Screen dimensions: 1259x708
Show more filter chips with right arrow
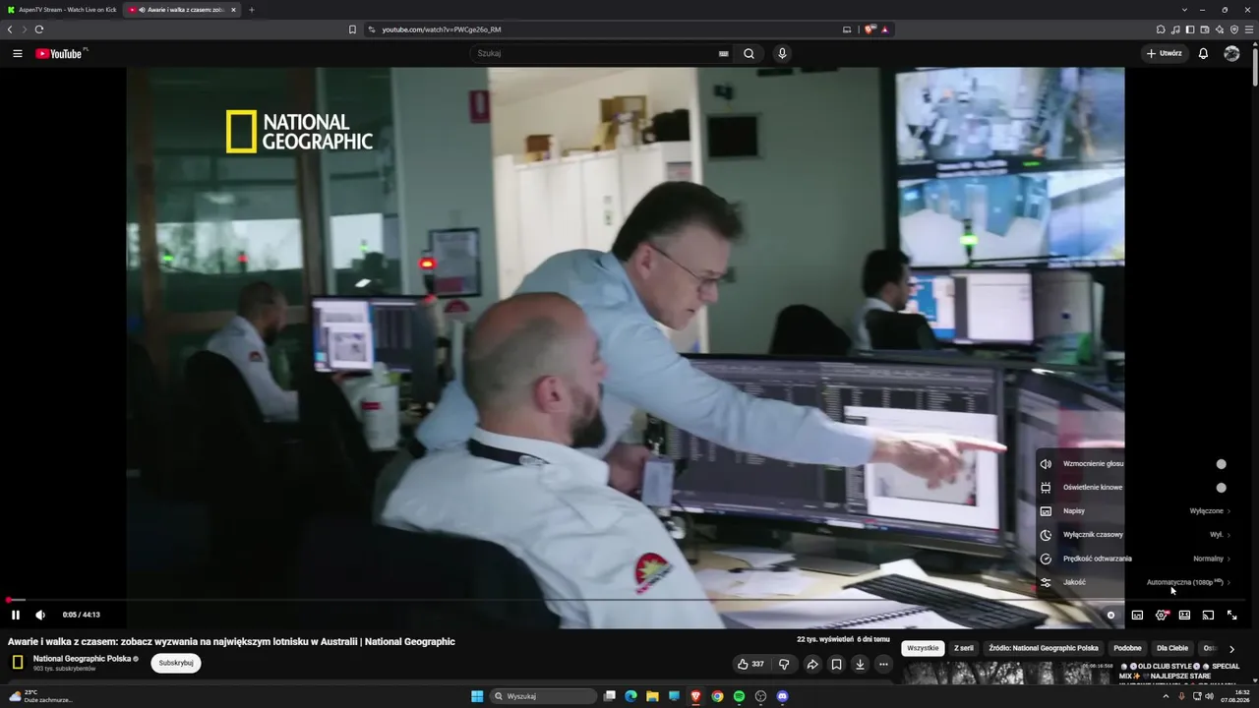coord(1231,649)
